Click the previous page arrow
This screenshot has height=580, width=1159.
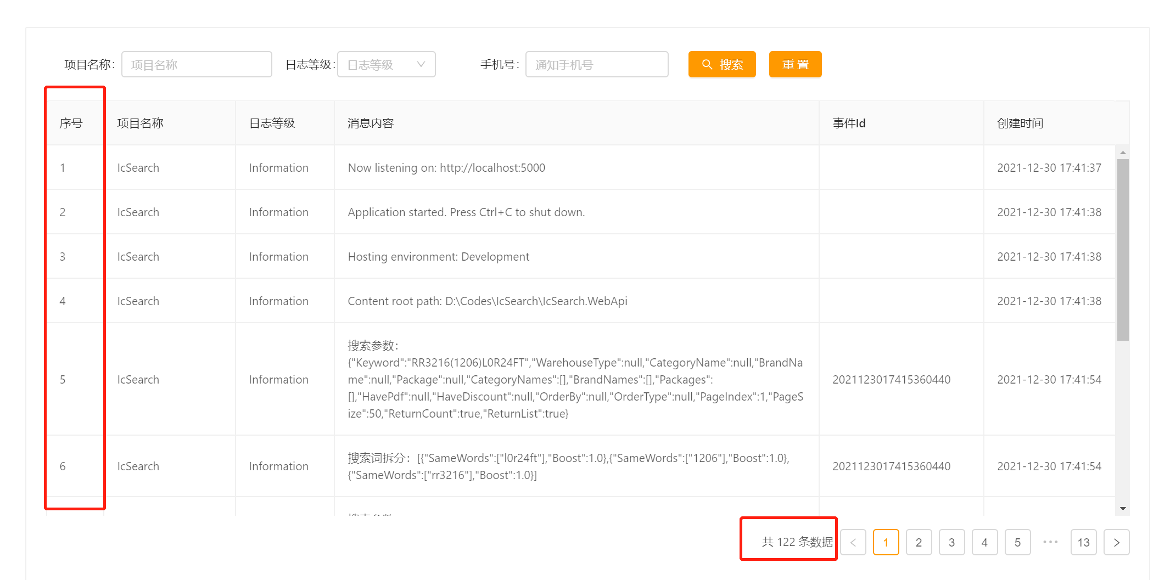tap(853, 542)
